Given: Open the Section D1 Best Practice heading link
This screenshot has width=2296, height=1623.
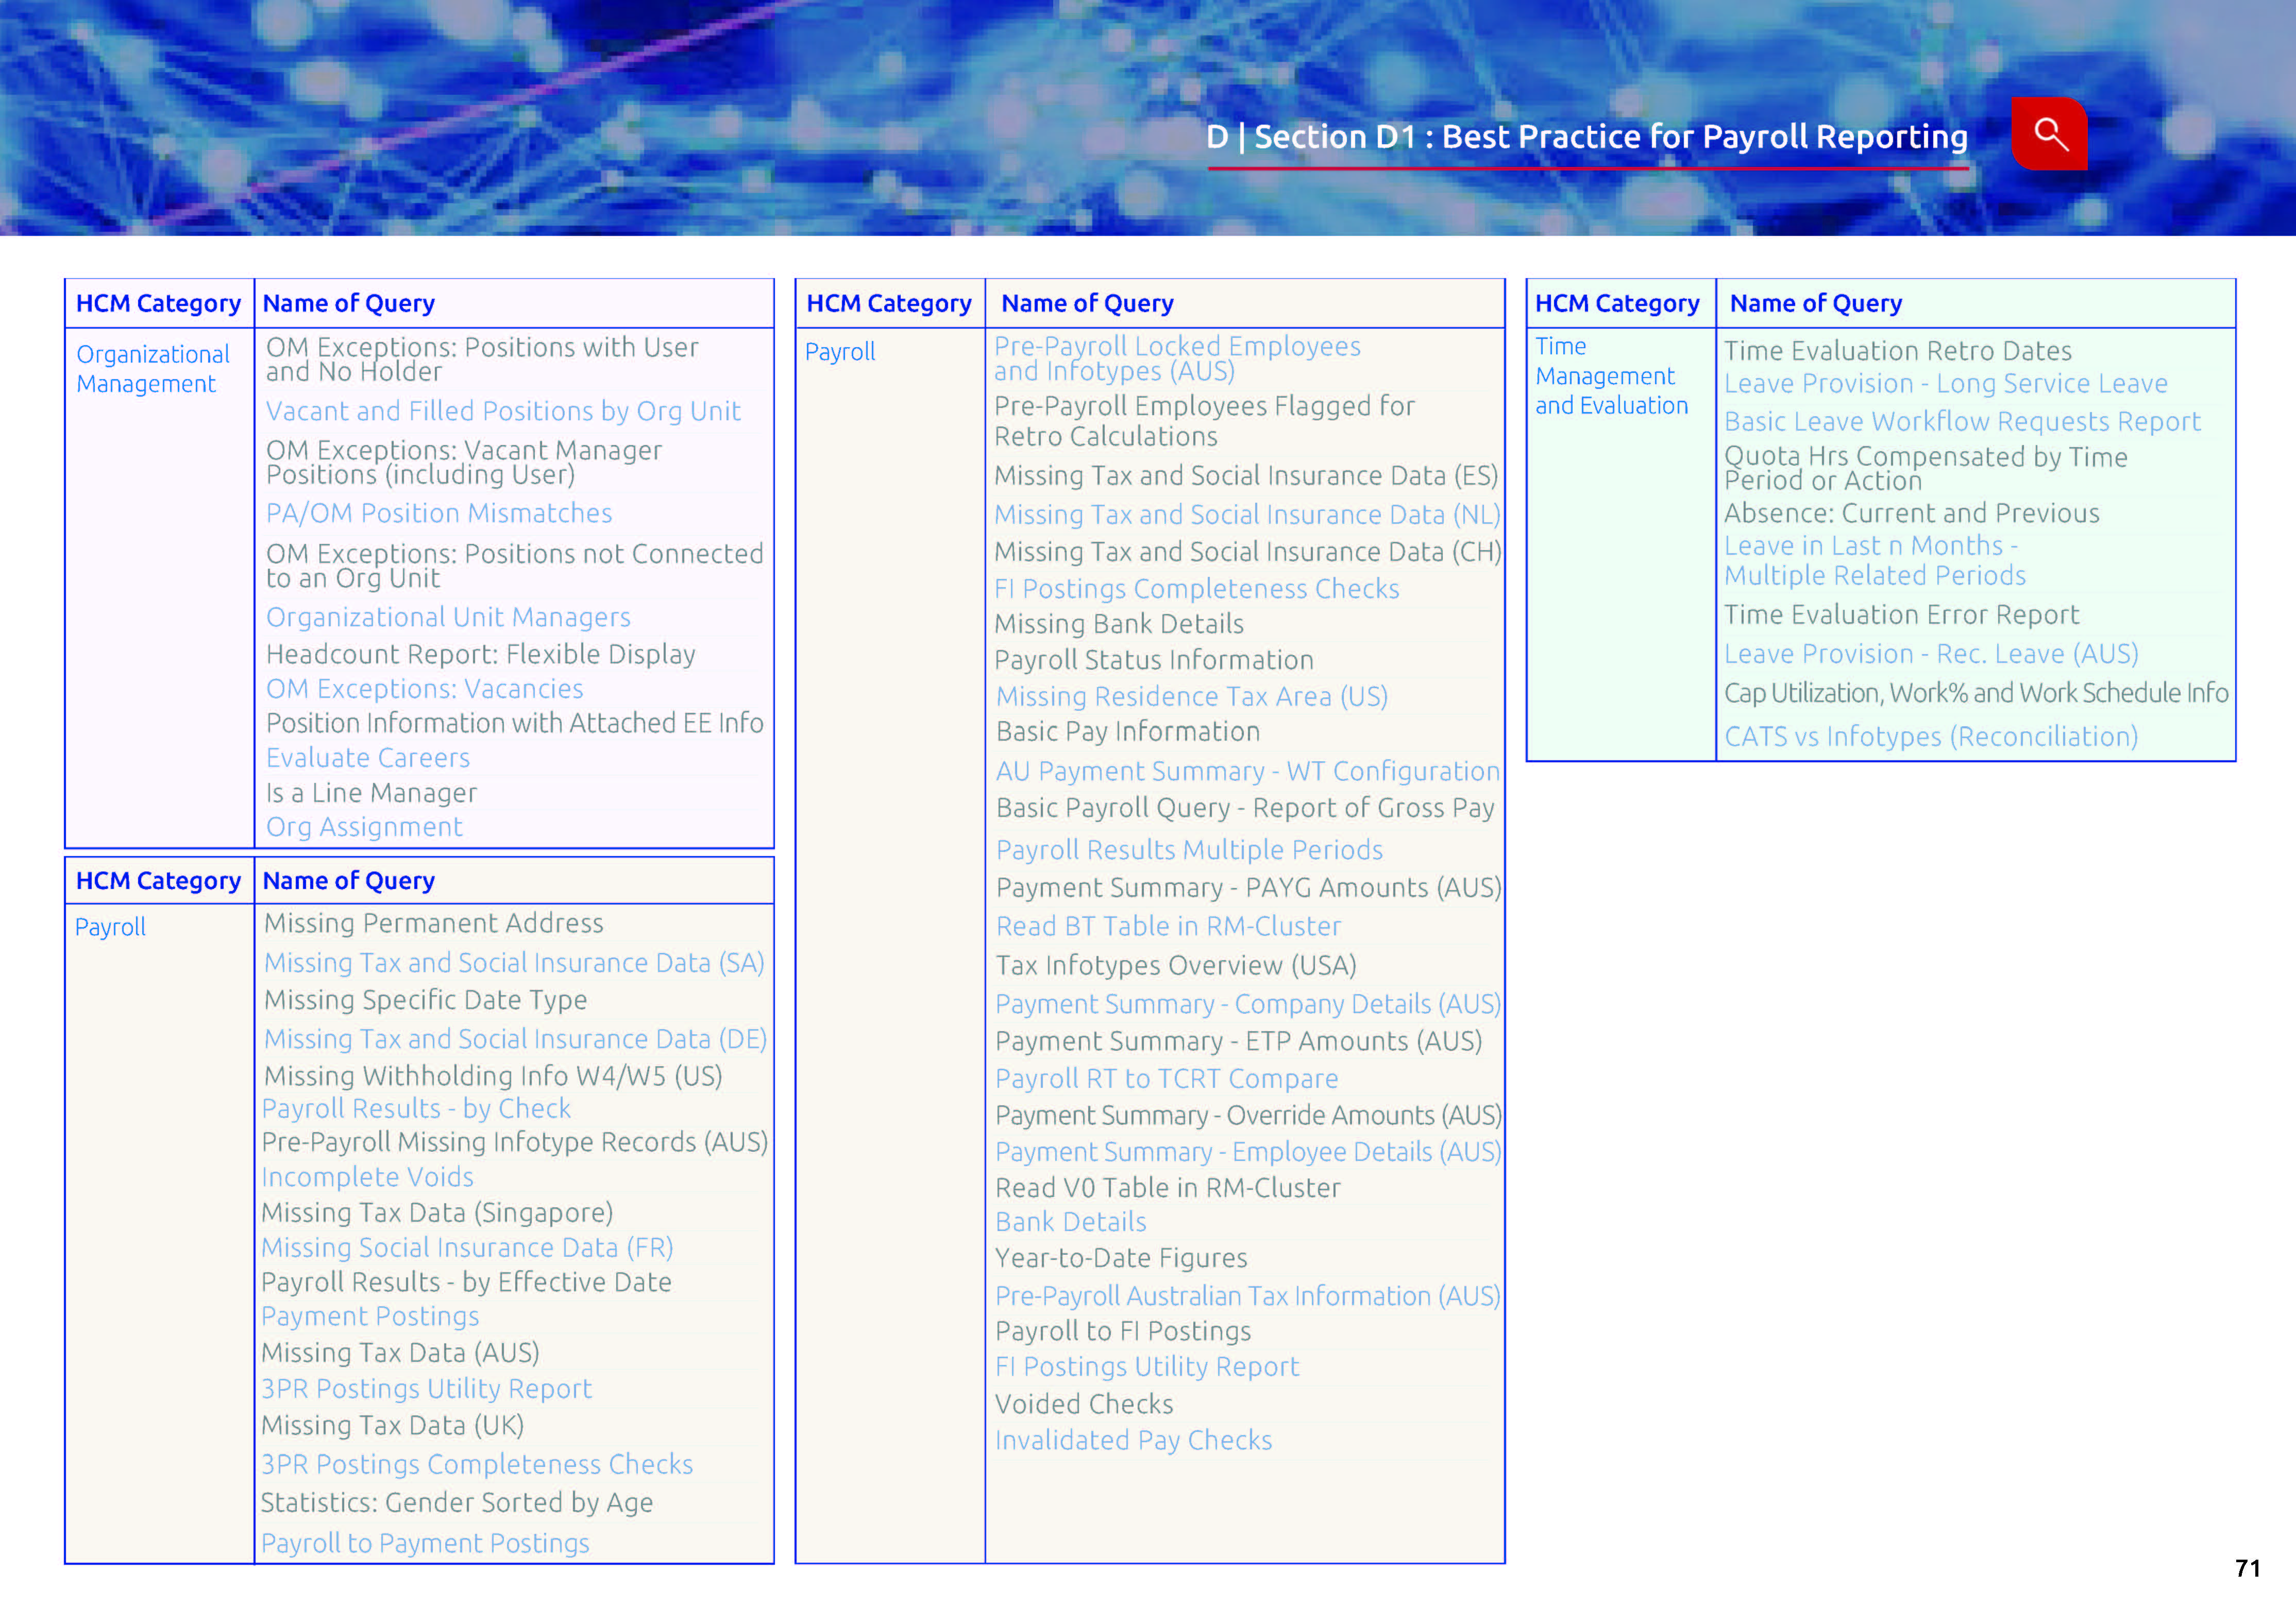Looking at the screenshot, I should (x=1587, y=136).
